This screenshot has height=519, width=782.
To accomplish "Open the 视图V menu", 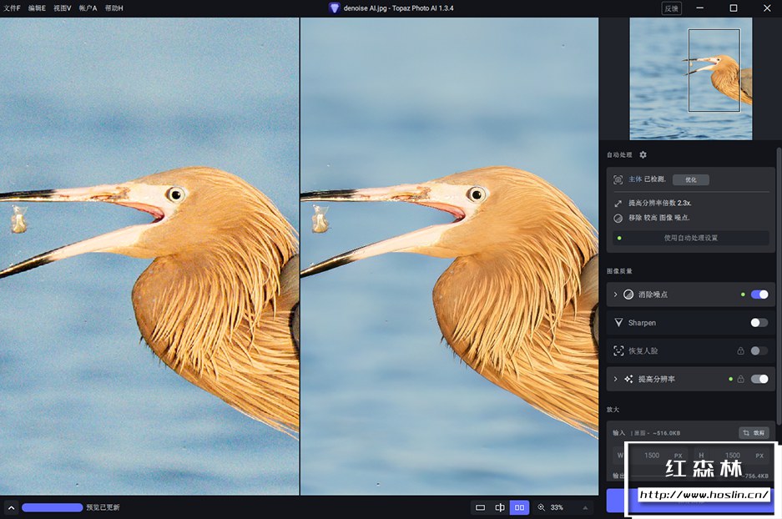I will point(62,8).
